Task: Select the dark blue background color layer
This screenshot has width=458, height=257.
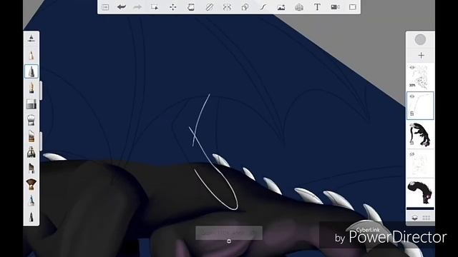Action: [x=420, y=208]
